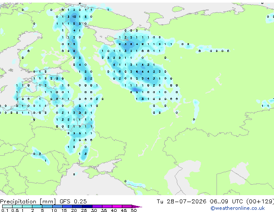Click the legend label '50'
Screen dimensions: 274x212
tap(134, 210)
